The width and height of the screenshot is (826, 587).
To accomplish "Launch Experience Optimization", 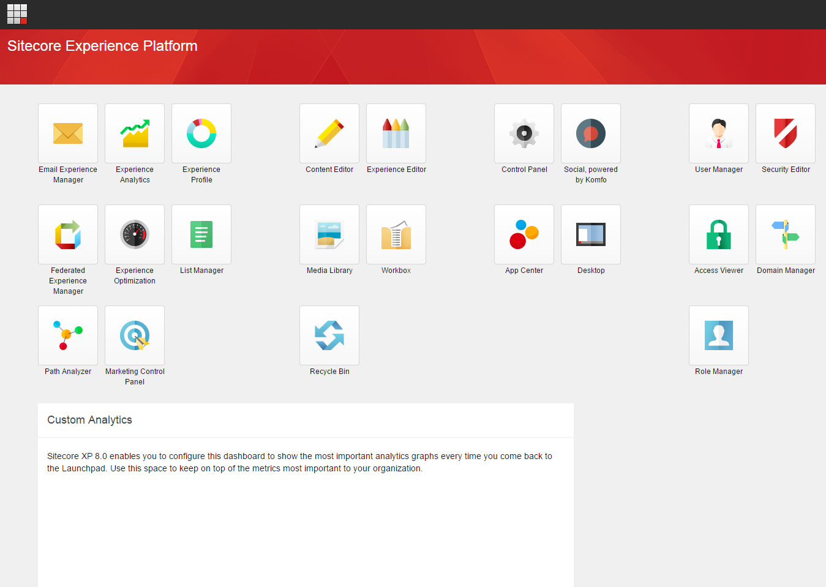I will pyautogui.click(x=135, y=234).
